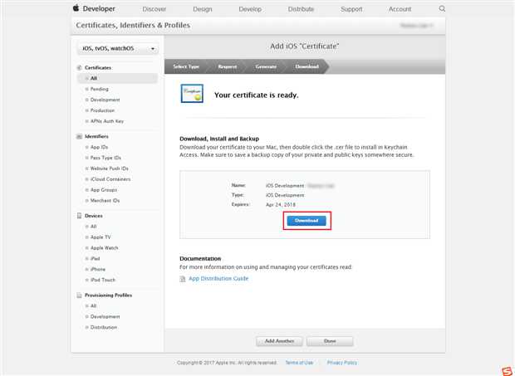Select All under Devices
The width and height of the screenshot is (515, 376).
pos(94,227)
